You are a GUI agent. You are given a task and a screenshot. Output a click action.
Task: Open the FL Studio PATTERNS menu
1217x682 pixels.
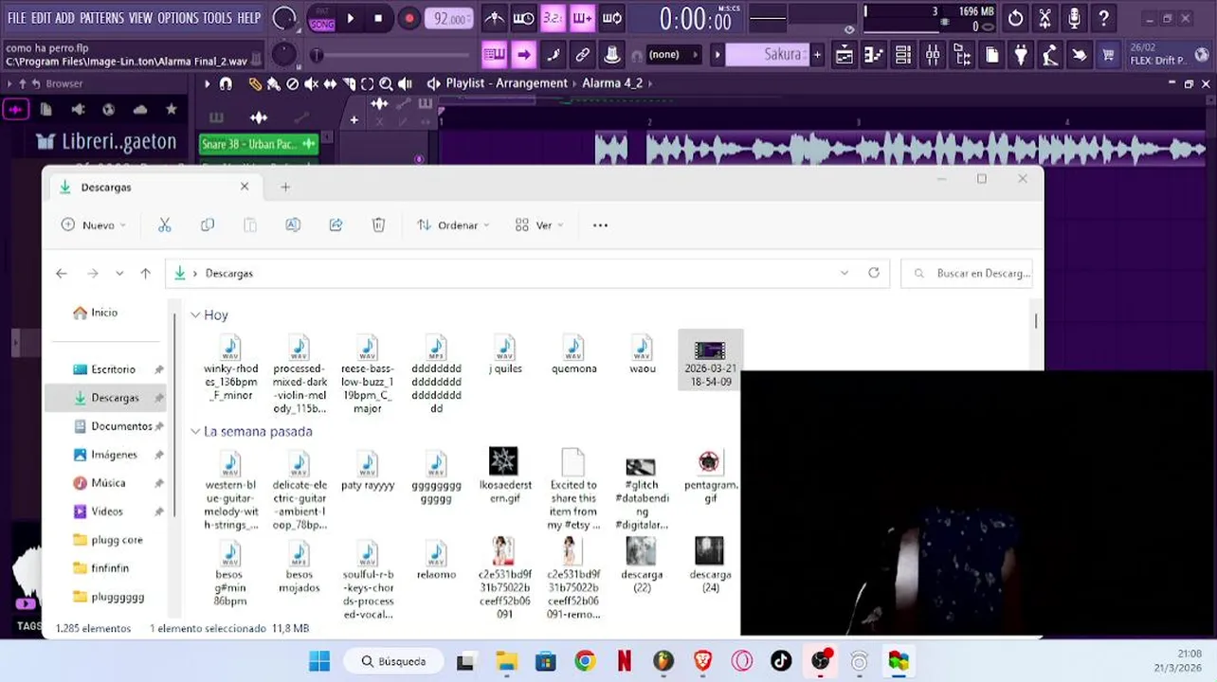pos(101,18)
